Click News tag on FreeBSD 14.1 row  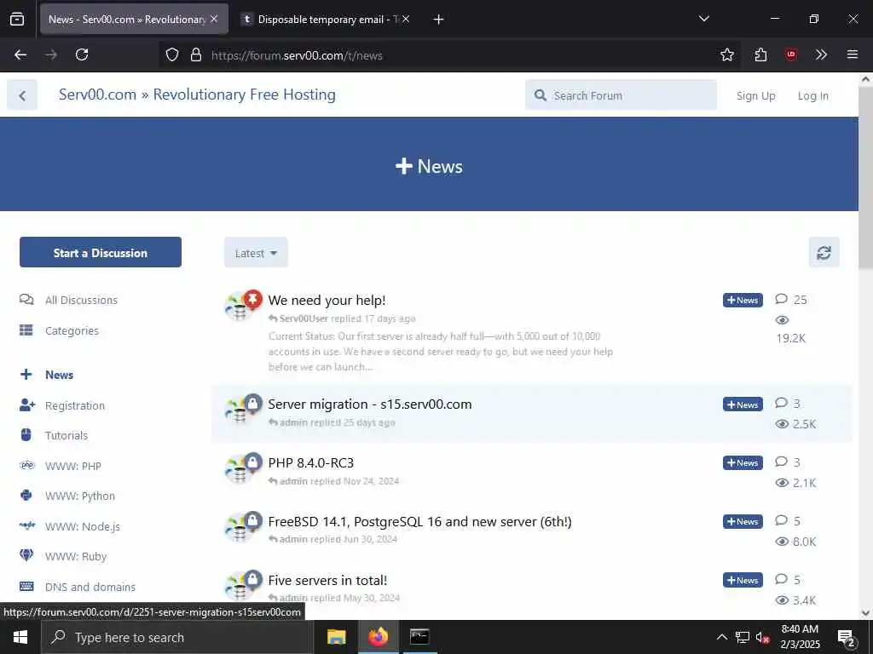click(x=743, y=522)
